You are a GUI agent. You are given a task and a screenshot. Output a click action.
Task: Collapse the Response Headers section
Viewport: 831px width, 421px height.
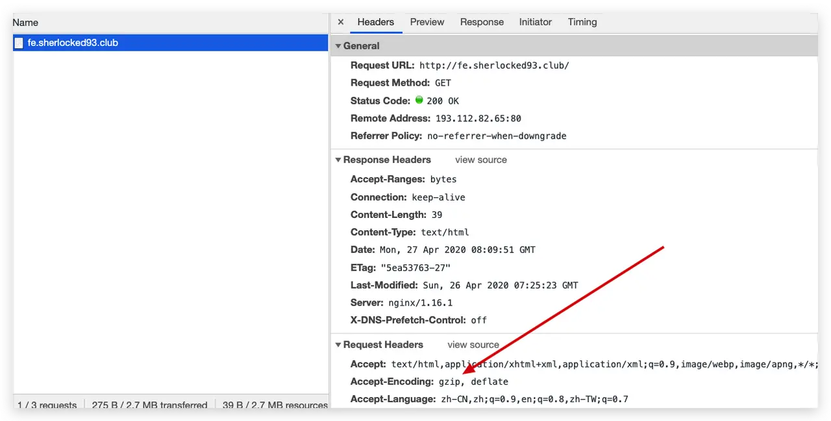338,160
